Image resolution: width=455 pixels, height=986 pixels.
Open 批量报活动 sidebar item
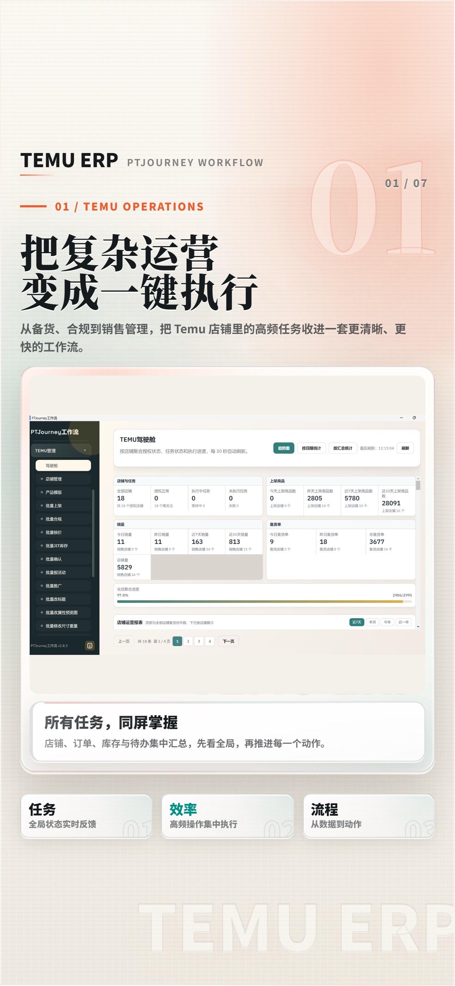[x=63, y=573]
